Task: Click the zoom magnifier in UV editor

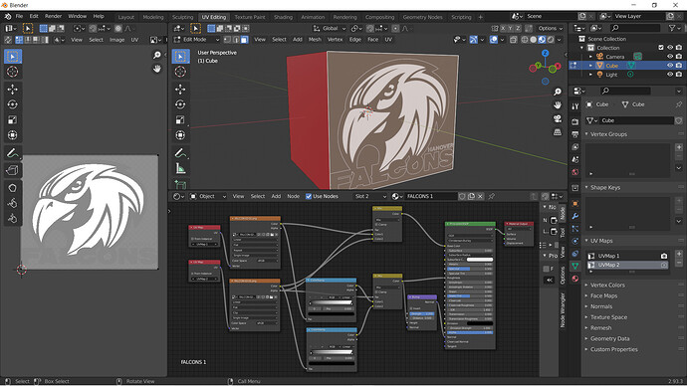Action: [157, 55]
